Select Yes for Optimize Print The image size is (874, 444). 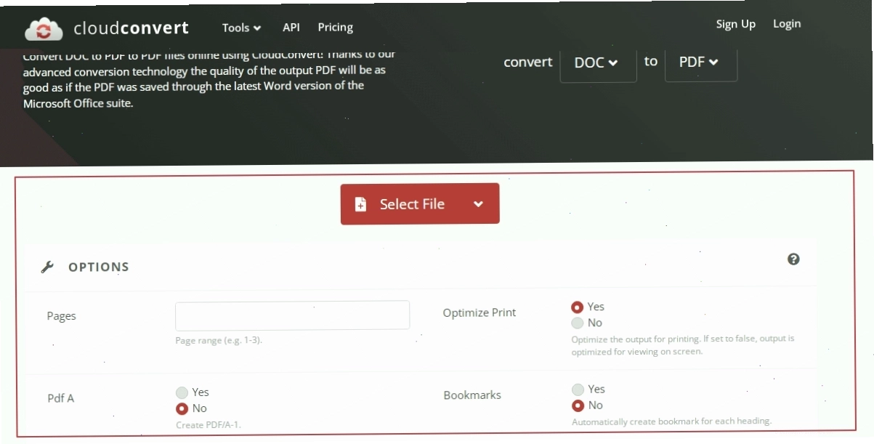tap(578, 307)
